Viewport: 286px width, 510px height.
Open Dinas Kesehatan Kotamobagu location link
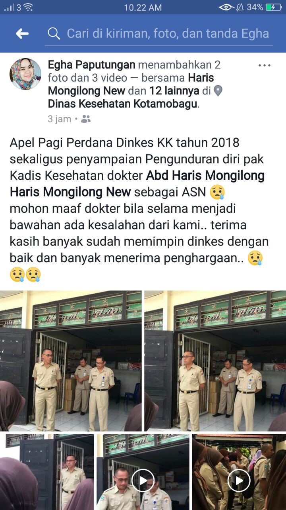123,104
